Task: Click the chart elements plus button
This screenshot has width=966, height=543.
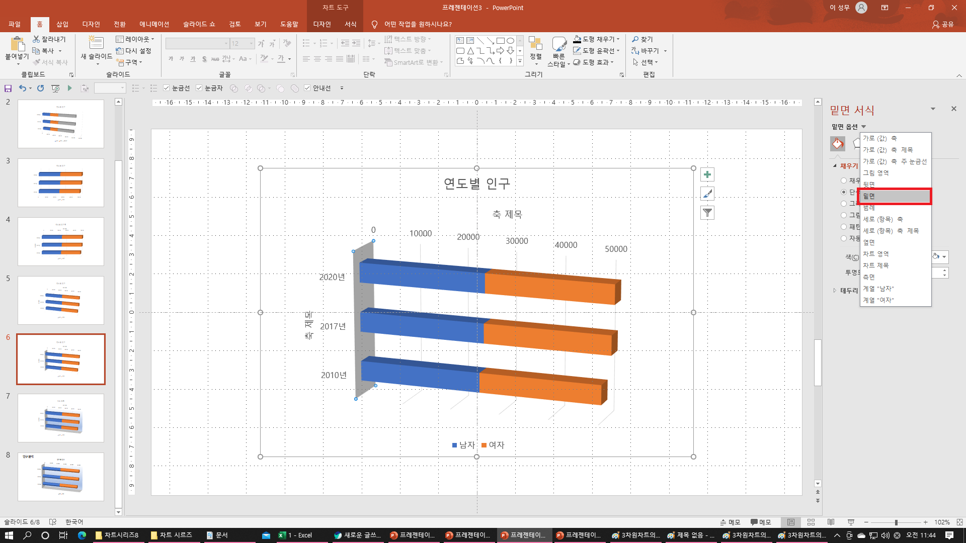Action: point(707,175)
